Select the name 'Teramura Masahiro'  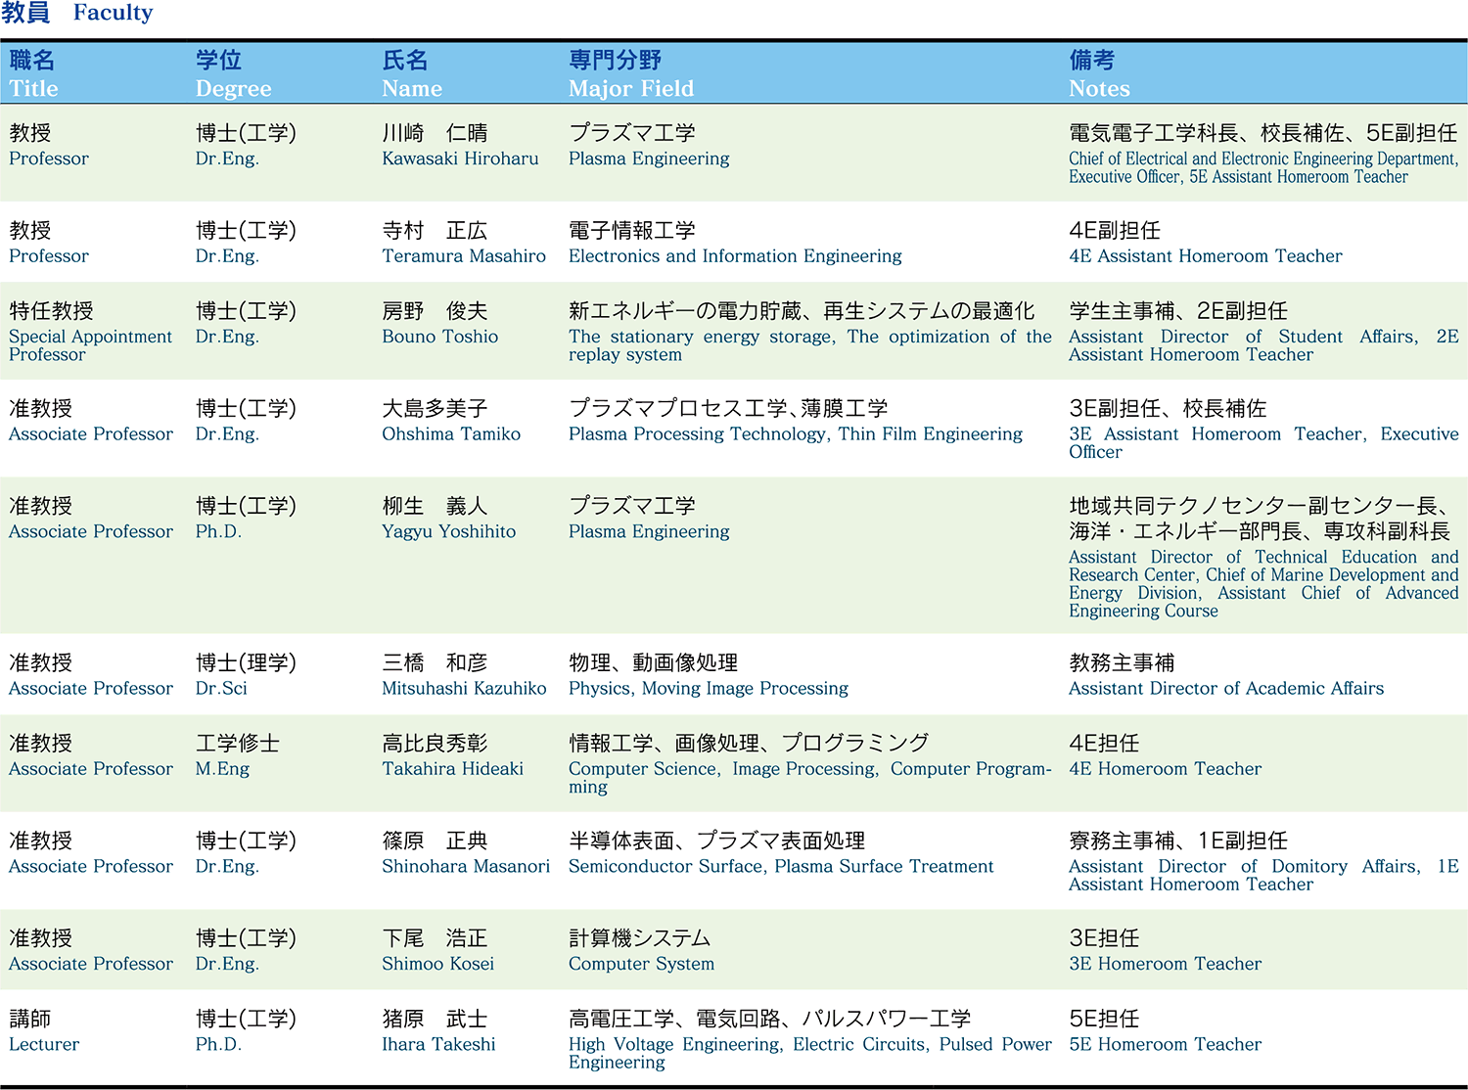coord(464,256)
